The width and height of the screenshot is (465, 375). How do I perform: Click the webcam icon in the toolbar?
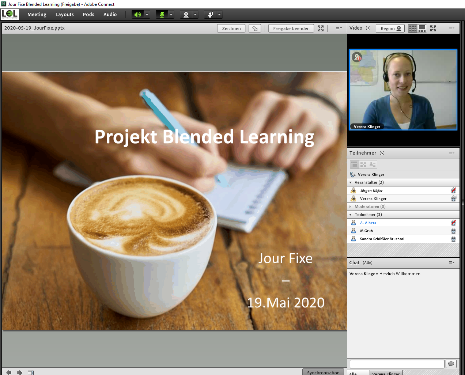(x=187, y=15)
